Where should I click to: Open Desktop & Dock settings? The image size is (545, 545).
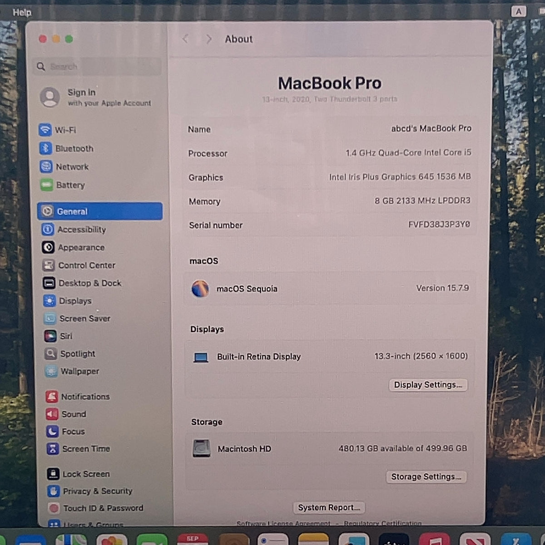click(82, 283)
